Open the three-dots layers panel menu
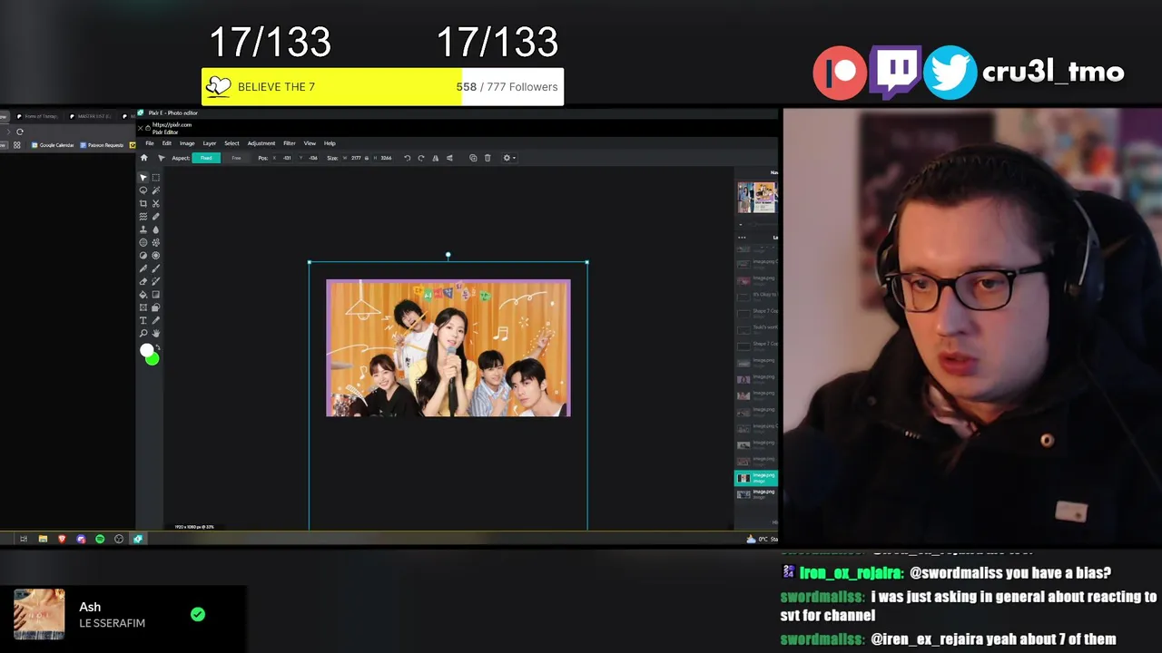The image size is (1162, 653). tap(742, 238)
